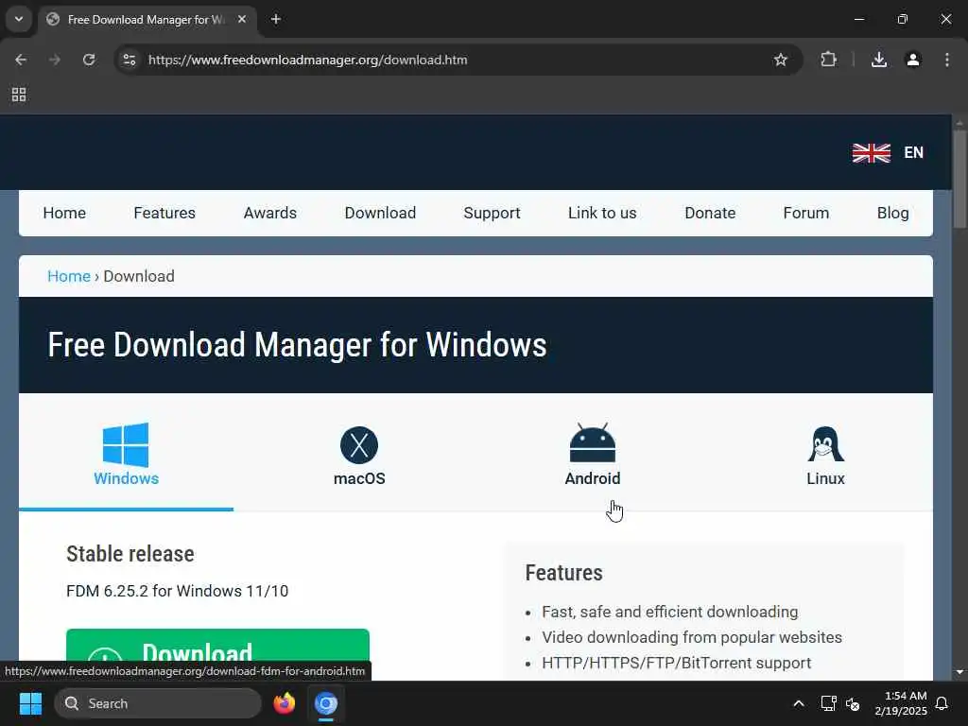Click the address bar URL field
968x726 pixels.
tap(457, 60)
